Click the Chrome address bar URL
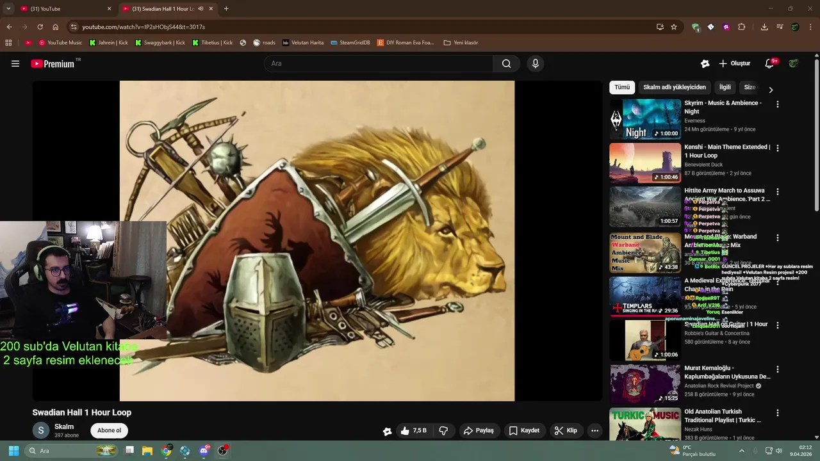Screen dimensions: 820x461 click(x=143, y=27)
